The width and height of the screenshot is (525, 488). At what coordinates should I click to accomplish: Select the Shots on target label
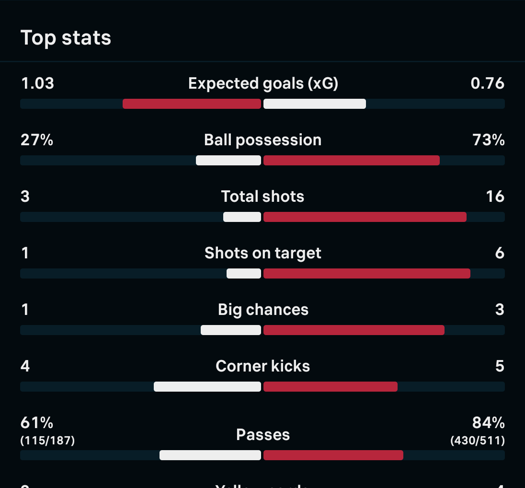pos(262,253)
